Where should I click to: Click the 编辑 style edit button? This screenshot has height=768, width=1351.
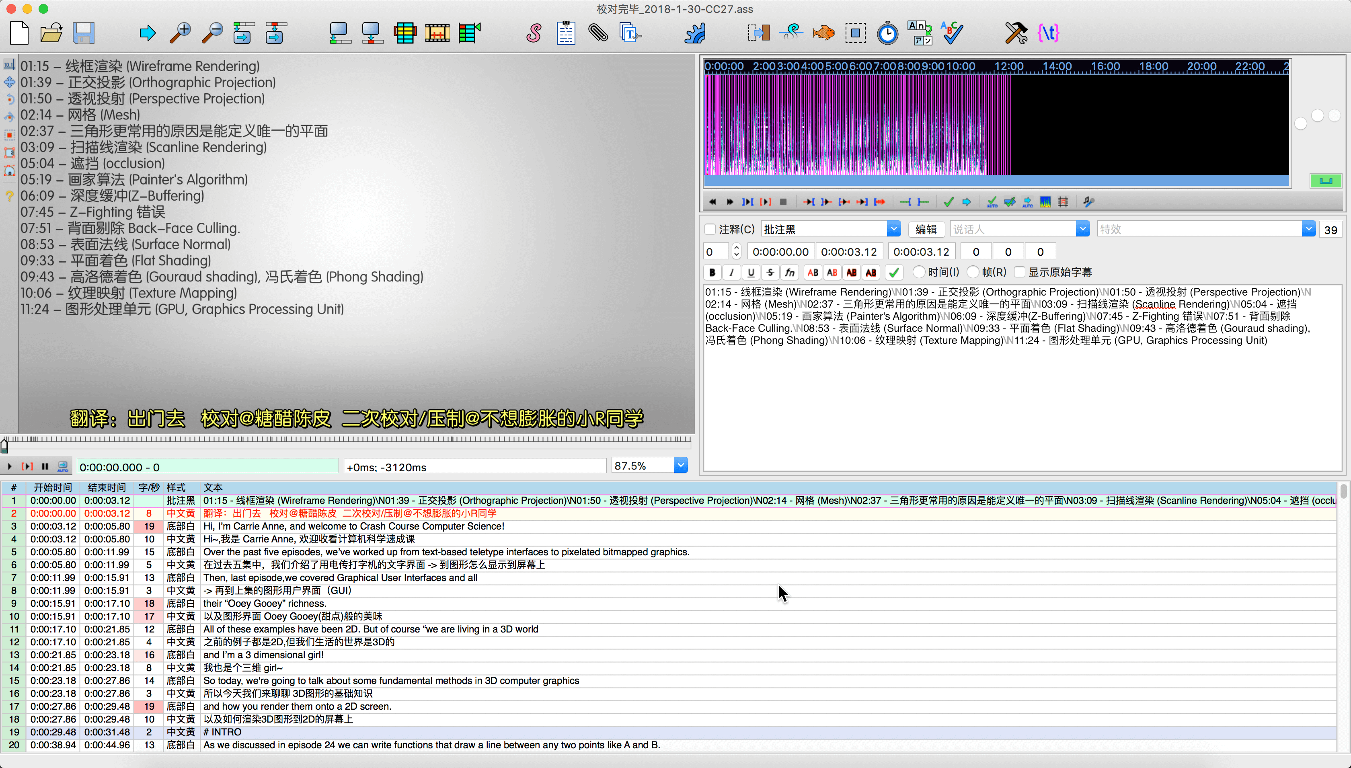click(926, 230)
